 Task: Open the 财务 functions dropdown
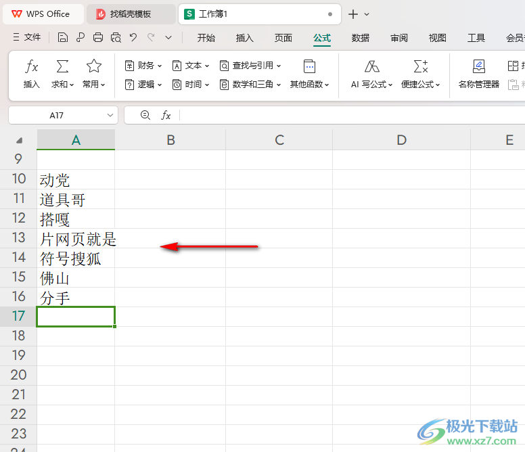(x=143, y=66)
